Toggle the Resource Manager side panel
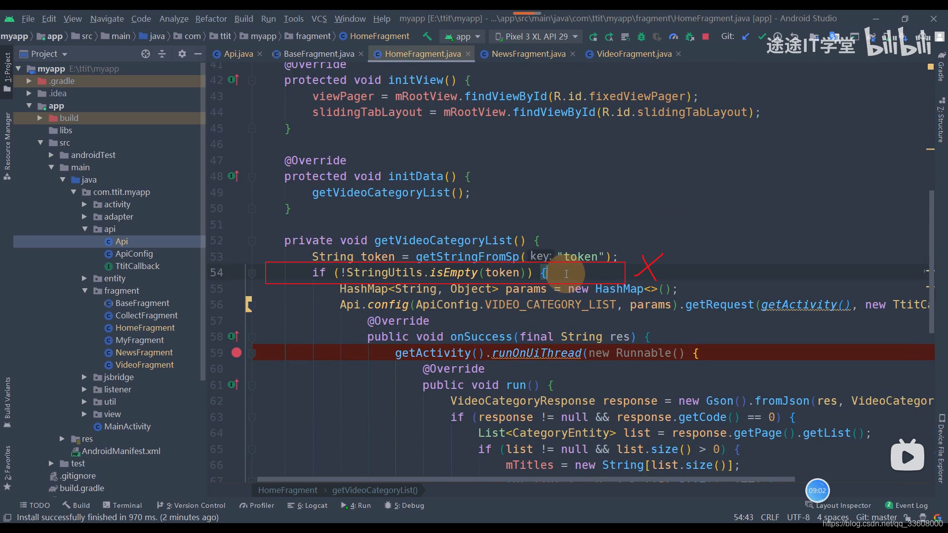Screen dimensions: 948x533 click(x=7, y=146)
